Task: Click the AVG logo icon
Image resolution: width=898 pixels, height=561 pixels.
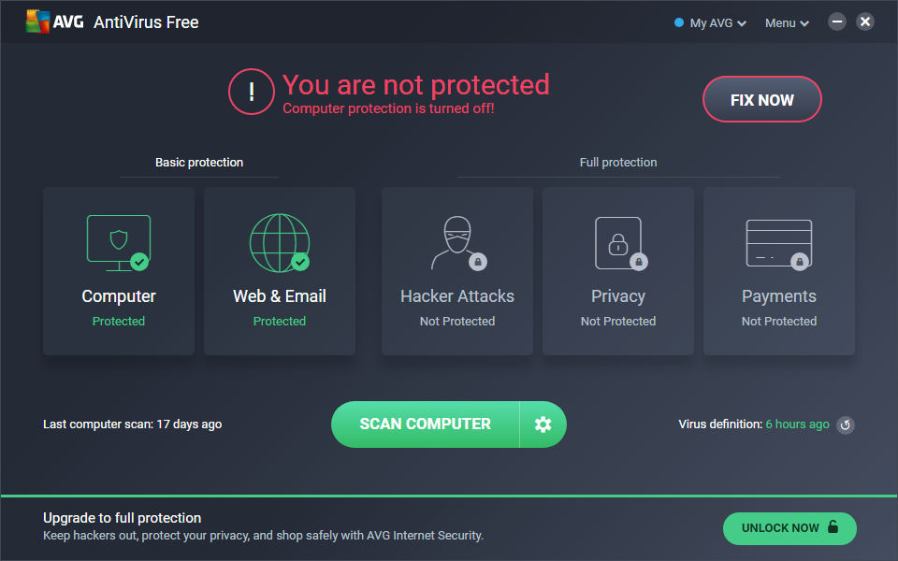Action: point(37,22)
